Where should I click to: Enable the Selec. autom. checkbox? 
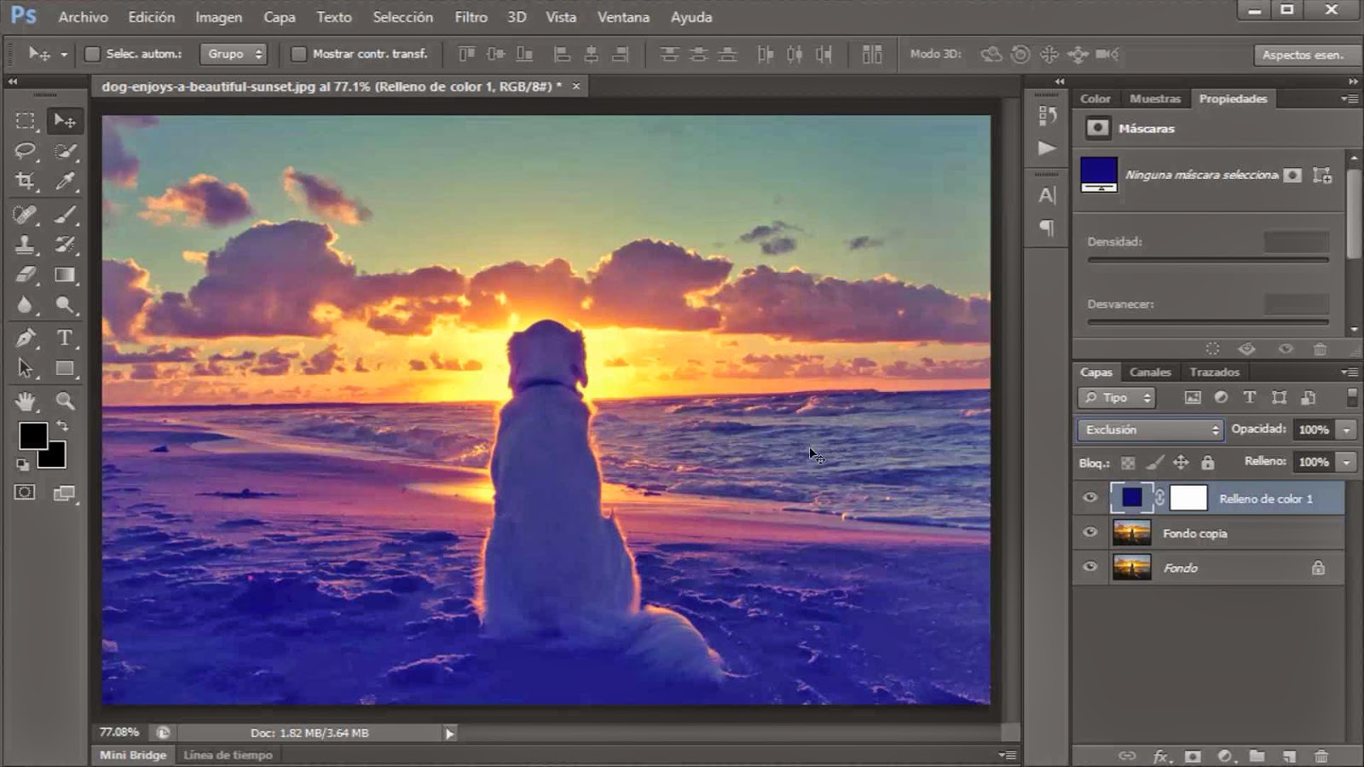pyautogui.click(x=92, y=54)
